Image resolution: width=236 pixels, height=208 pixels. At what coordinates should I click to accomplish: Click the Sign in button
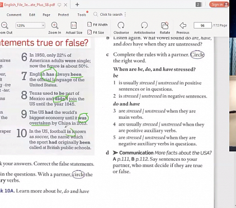219,4
